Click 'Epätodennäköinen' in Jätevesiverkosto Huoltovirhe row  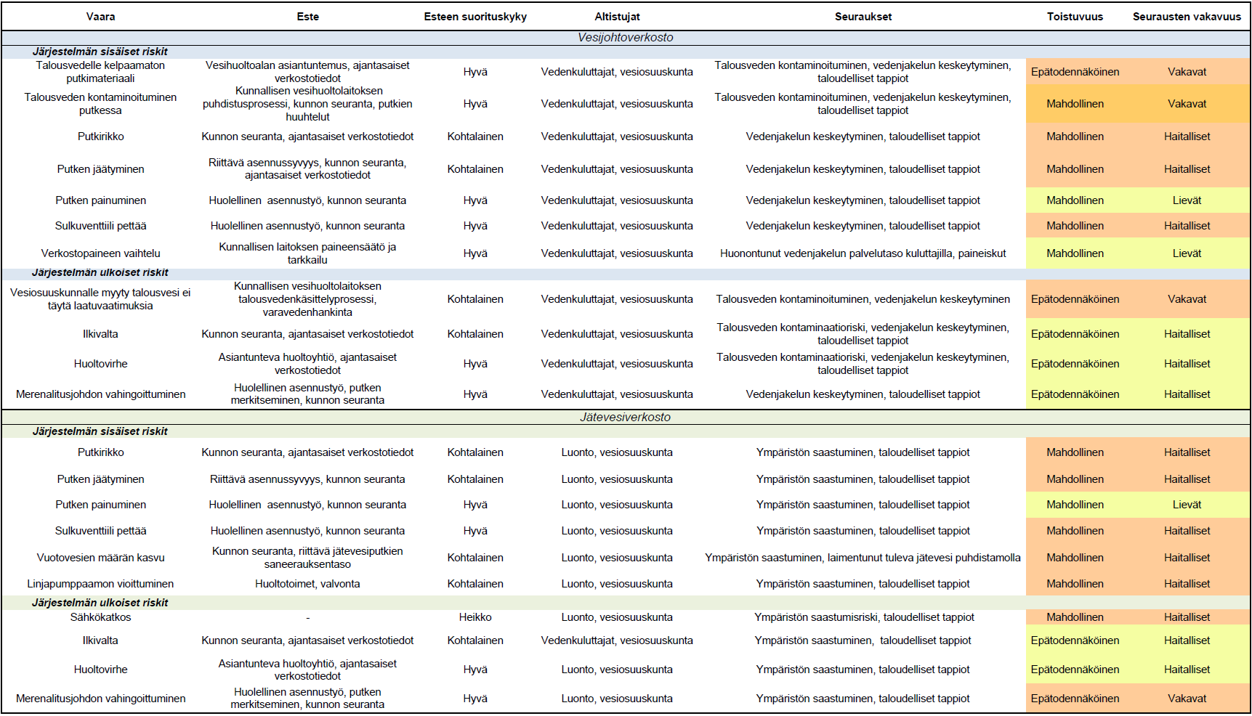tap(1075, 670)
